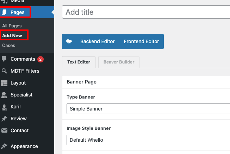Image resolution: width=230 pixels, height=154 pixels.
Task: Click the Appearance paintbrush icon
Action: tap(5, 146)
